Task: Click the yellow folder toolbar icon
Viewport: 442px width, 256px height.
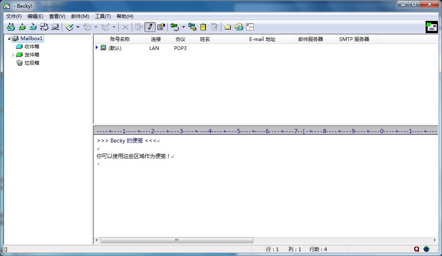Action: click(x=228, y=27)
